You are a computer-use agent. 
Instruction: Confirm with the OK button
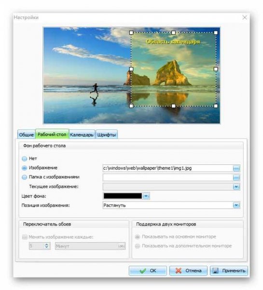[x=148, y=271]
